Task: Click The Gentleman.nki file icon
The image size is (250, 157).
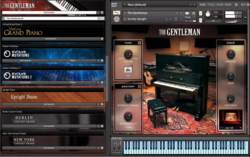Action: tap(3, 19)
